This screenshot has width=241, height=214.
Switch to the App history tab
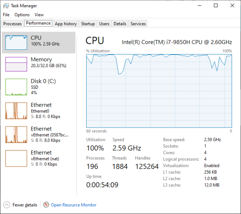click(66, 24)
